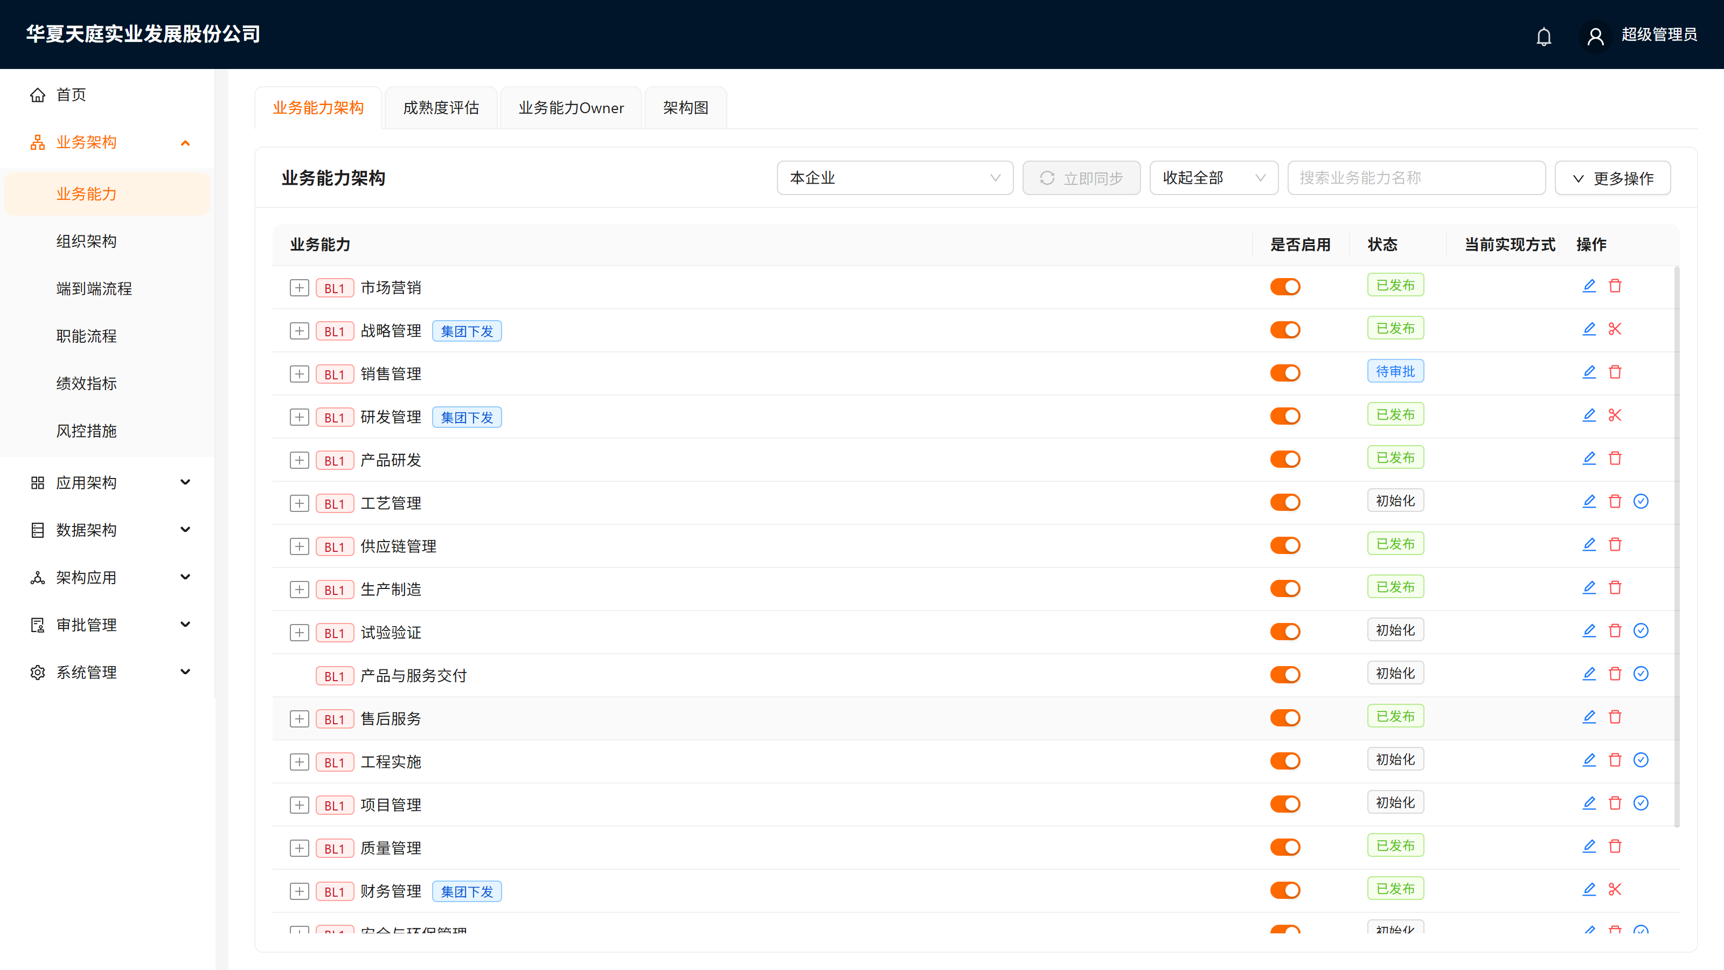
Task: Toggle 销售管理 enabled switch
Action: [x=1285, y=373]
